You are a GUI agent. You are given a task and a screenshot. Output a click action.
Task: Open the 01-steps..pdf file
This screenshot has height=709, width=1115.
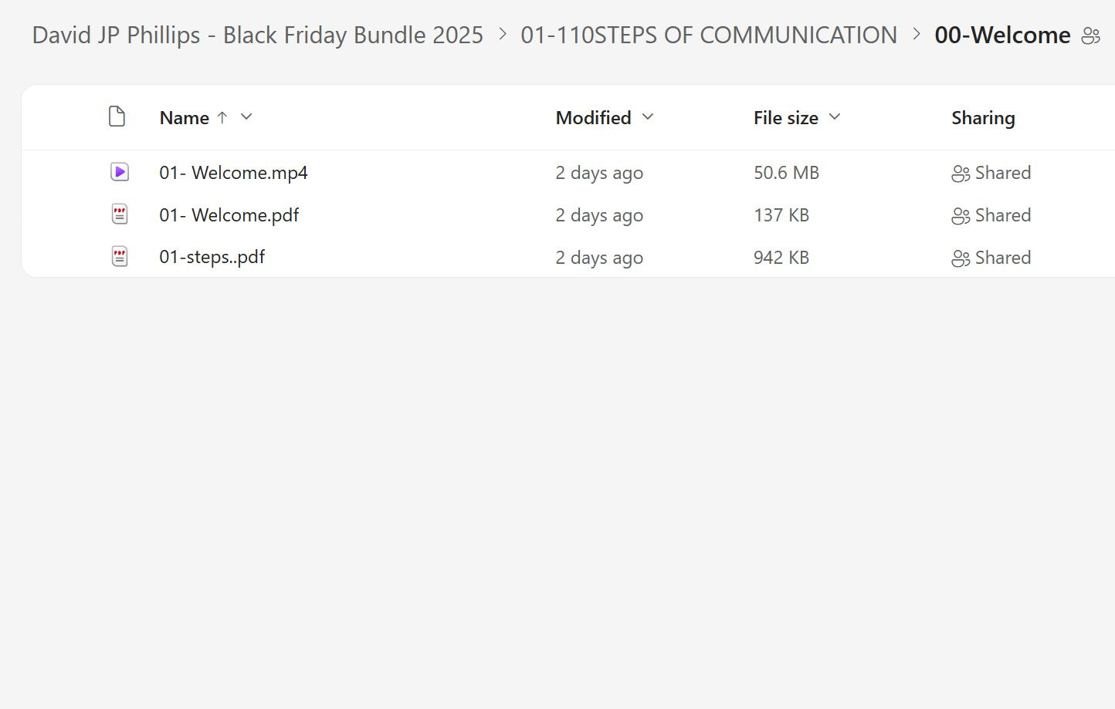pyautogui.click(x=212, y=256)
